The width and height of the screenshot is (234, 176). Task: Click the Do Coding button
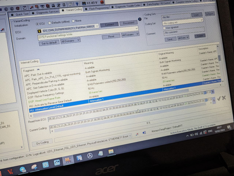[42, 143]
